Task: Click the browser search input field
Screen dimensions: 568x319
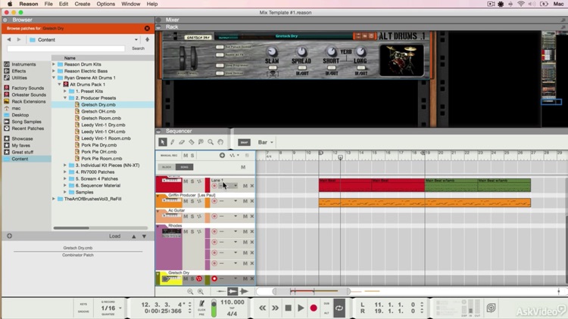Action: (66, 48)
